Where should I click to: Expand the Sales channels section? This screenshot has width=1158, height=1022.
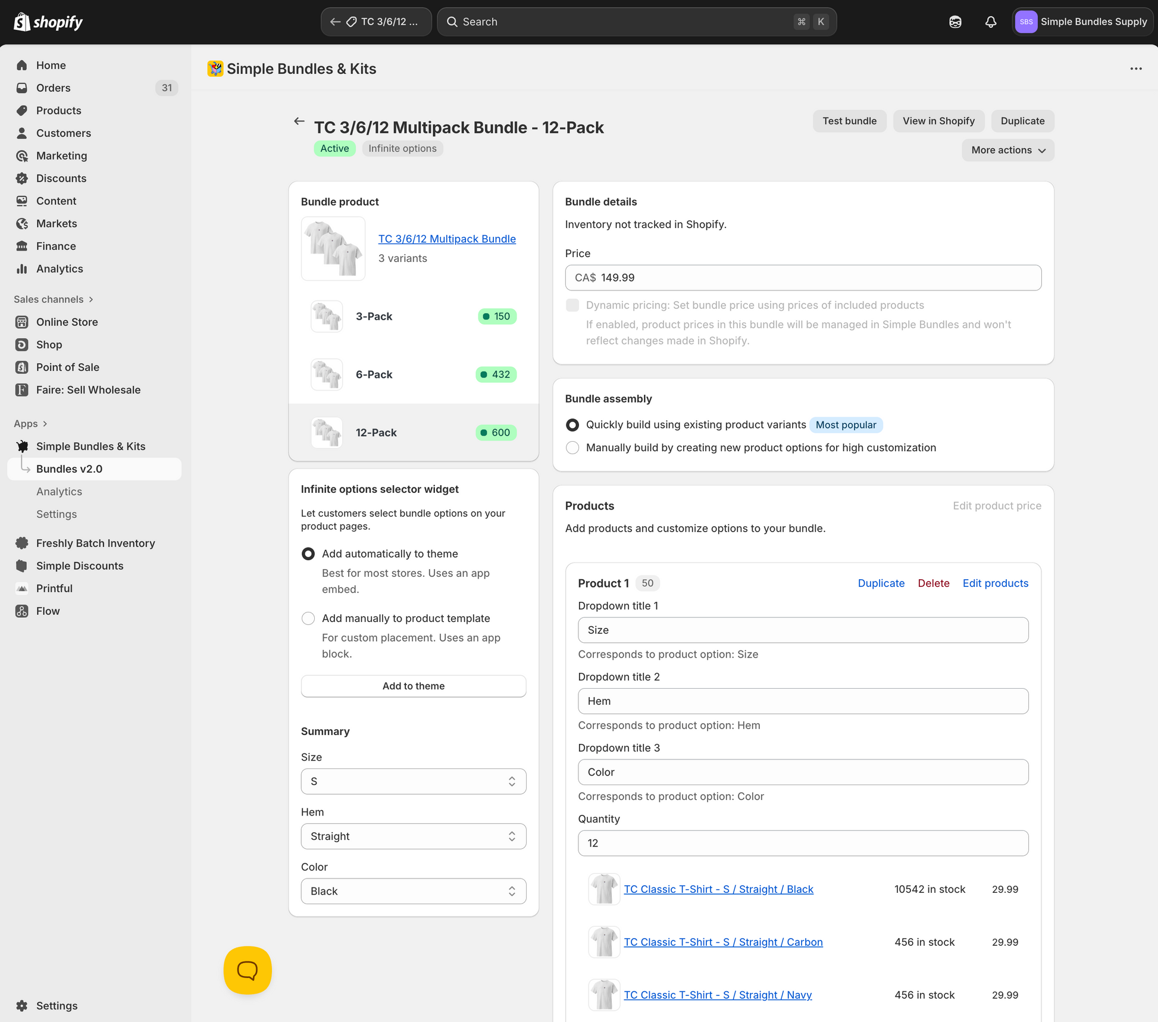[54, 299]
